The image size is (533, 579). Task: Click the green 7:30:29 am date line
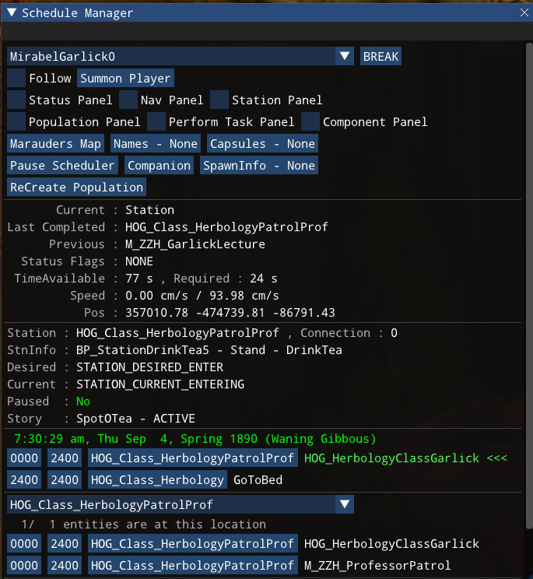point(195,439)
